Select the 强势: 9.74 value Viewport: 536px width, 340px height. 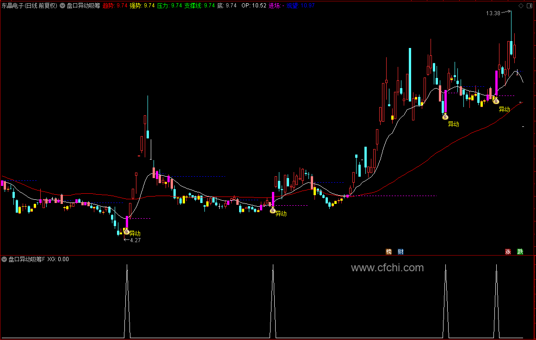point(142,6)
